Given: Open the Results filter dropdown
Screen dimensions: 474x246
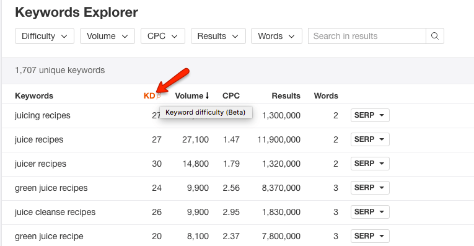Looking at the screenshot, I should coord(218,36).
